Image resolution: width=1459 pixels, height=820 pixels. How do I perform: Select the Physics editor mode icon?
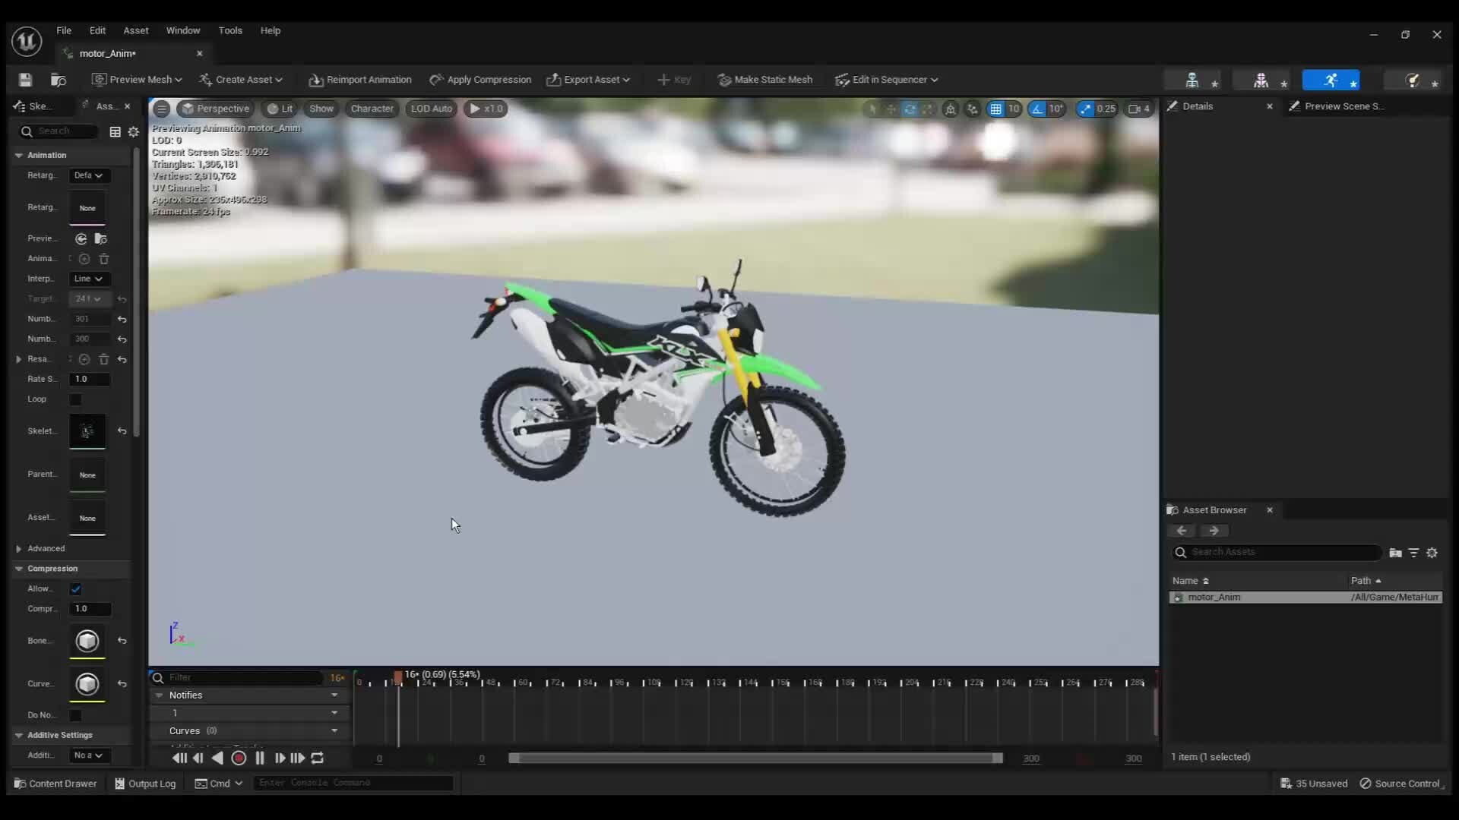(1413, 80)
